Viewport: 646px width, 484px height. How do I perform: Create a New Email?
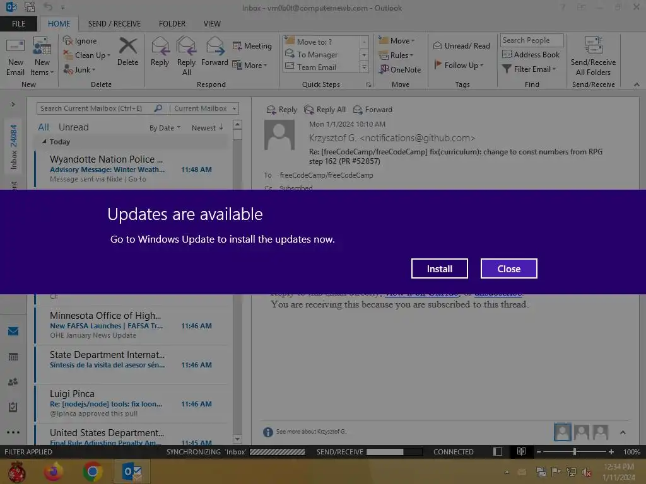(16, 57)
